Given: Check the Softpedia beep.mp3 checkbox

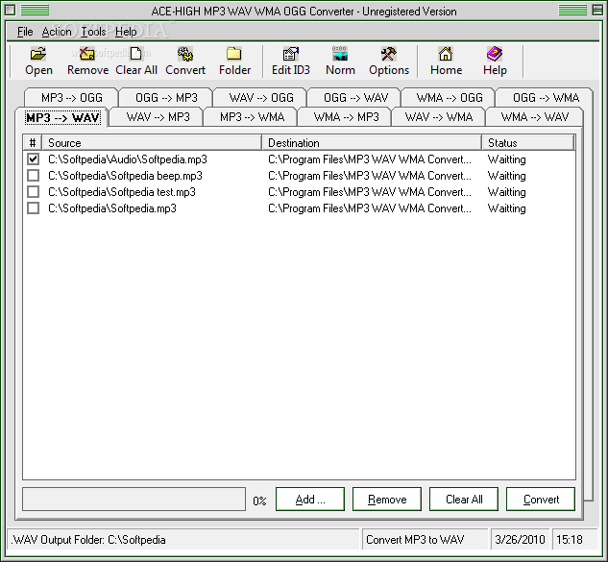Looking at the screenshot, I should pos(34,175).
